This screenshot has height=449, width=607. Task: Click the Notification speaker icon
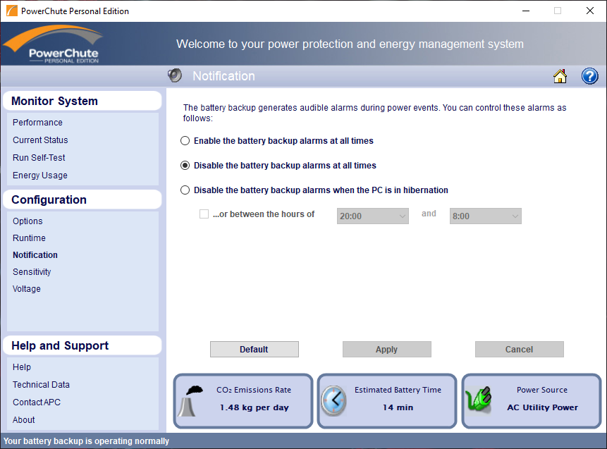click(175, 75)
